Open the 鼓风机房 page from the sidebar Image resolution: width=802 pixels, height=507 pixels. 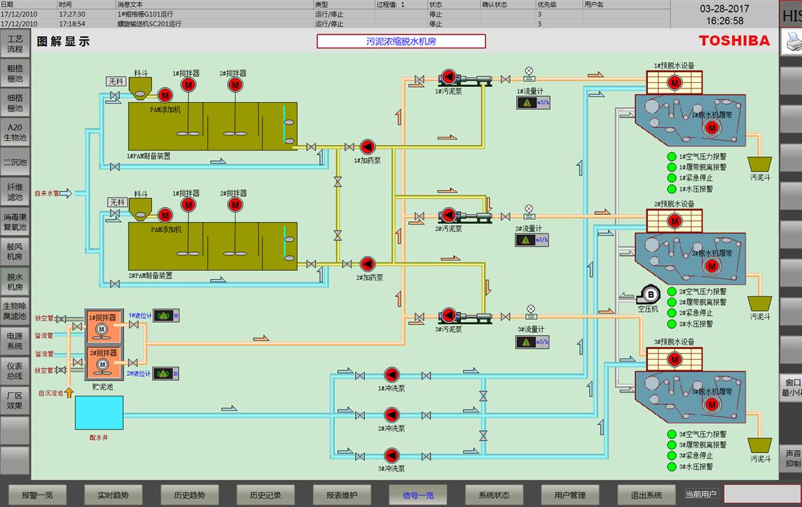(15, 251)
